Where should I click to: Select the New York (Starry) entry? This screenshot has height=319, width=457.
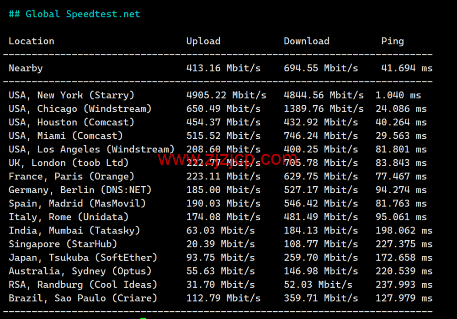pos(71,95)
